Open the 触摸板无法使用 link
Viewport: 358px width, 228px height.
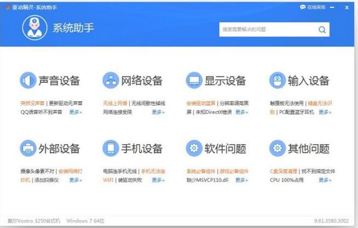(287, 104)
